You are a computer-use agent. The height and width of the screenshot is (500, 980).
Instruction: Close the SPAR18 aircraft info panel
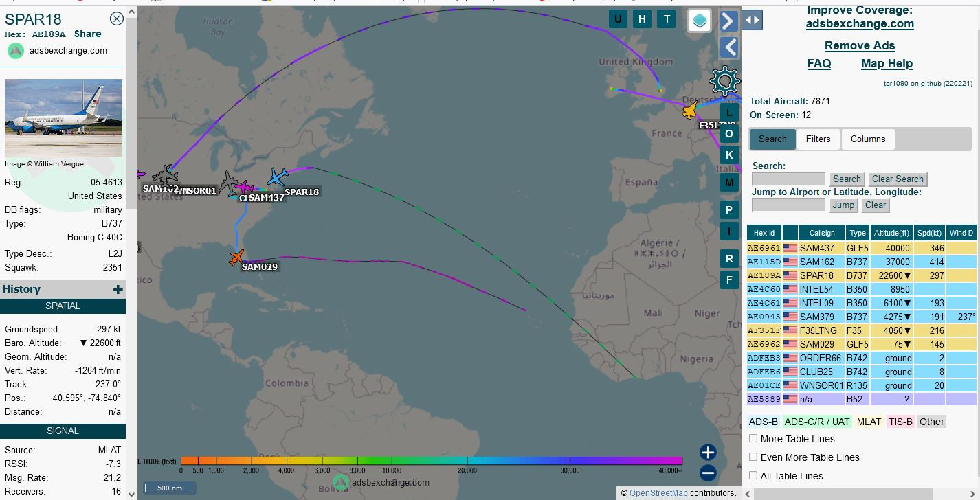(x=117, y=19)
